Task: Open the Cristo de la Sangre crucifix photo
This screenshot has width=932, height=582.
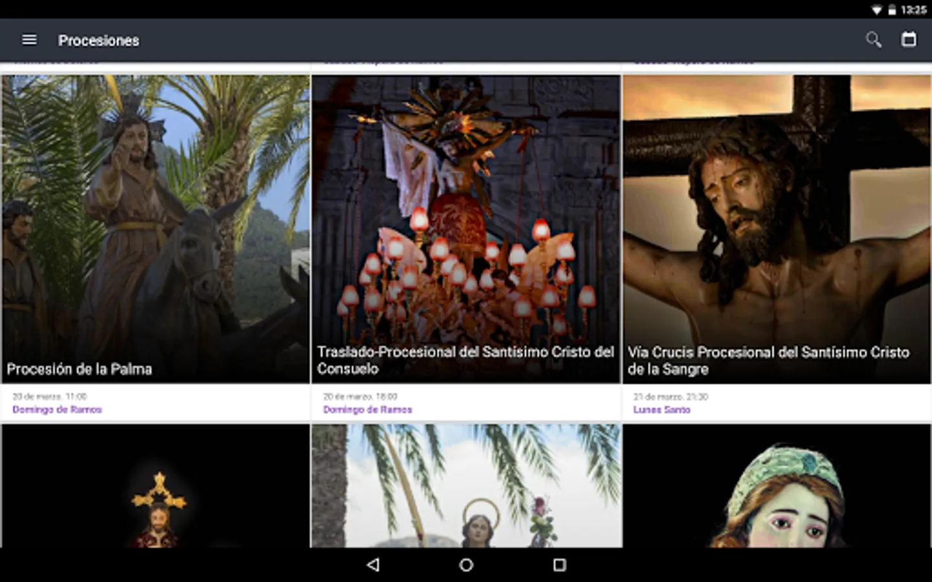Action: pos(777,229)
